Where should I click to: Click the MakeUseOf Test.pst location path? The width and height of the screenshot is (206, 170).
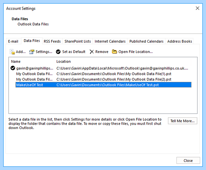[107, 85]
